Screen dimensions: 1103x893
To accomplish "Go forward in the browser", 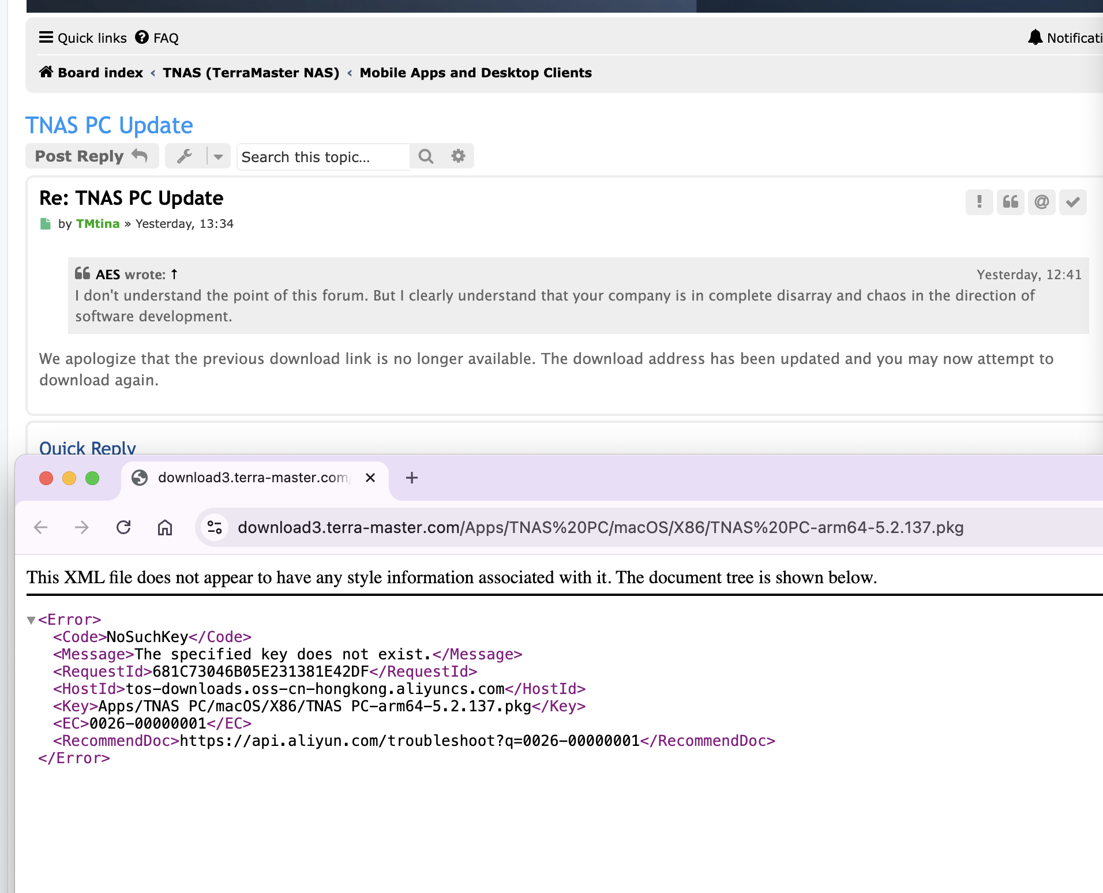I will point(82,527).
